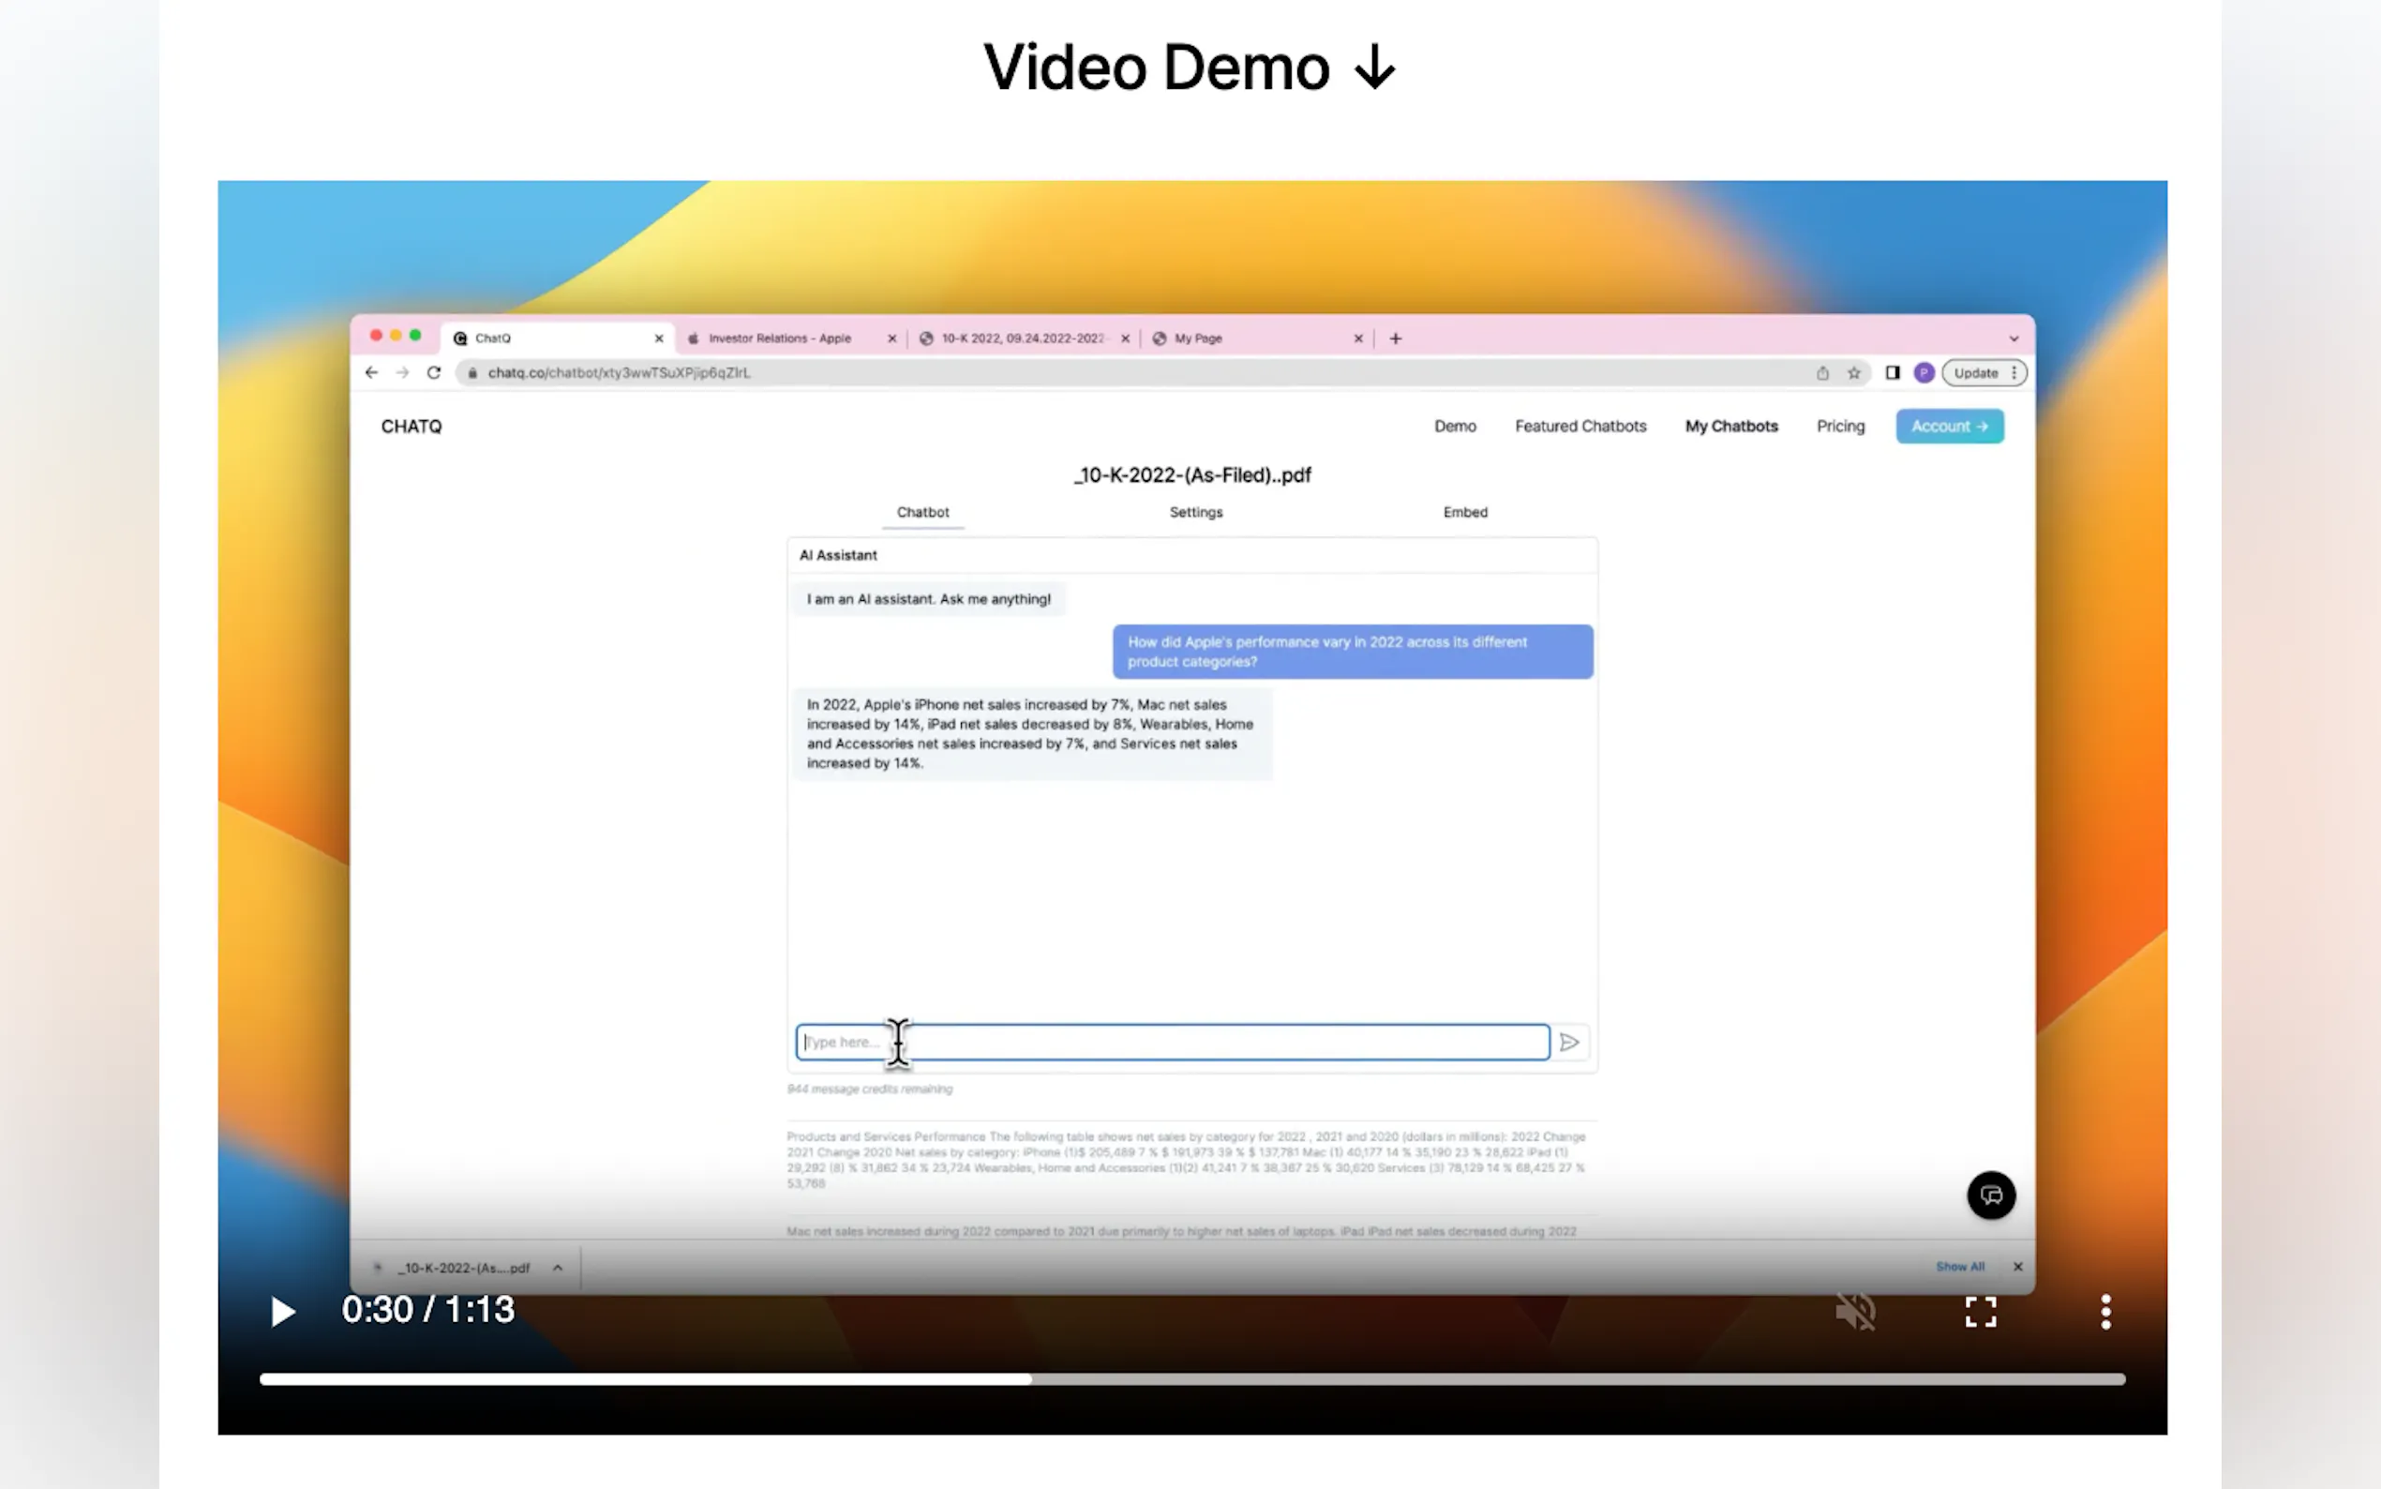Click the 'Type here...' message input

click(1173, 1042)
